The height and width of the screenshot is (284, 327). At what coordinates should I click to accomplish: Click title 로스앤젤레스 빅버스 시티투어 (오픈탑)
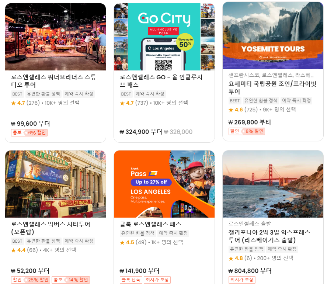click(x=51, y=228)
